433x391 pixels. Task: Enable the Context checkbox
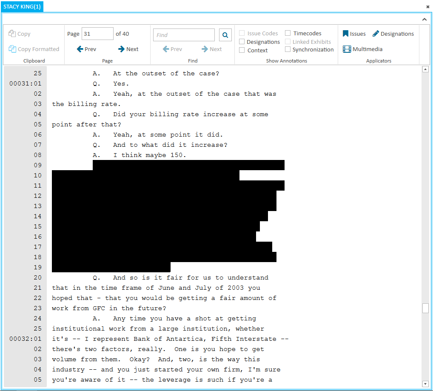point(242,50)
